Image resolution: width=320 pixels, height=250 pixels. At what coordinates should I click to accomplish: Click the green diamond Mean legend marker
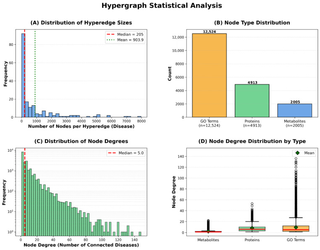click(x=297, y=153)
